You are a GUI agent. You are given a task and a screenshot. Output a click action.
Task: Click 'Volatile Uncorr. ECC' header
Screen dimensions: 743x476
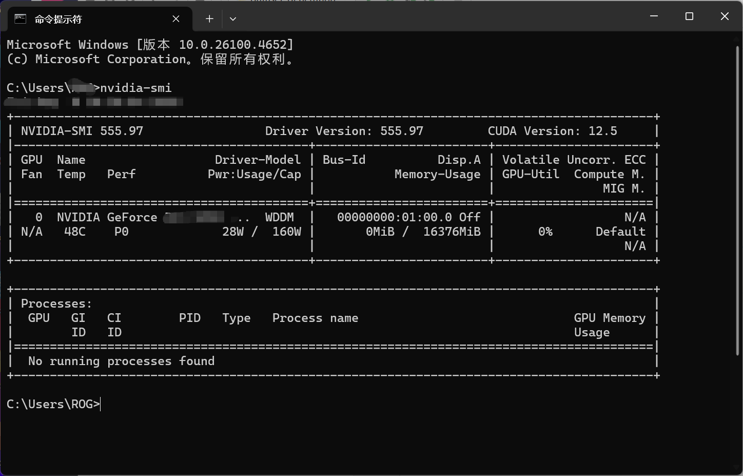pos(574,160)
